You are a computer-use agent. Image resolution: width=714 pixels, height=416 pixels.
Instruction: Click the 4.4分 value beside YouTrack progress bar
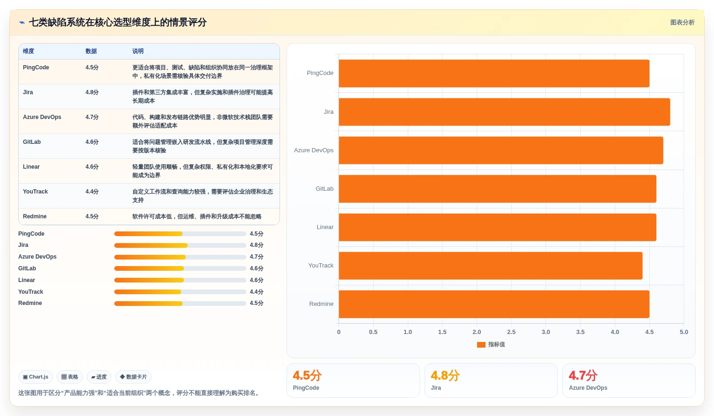pos(257,292)
